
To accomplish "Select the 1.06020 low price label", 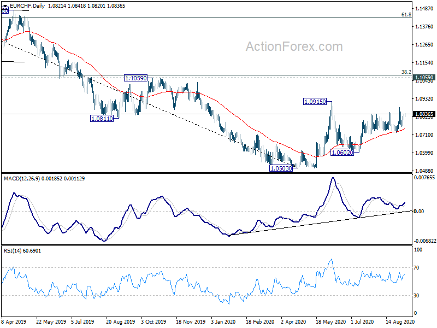I will pos(342,152).
